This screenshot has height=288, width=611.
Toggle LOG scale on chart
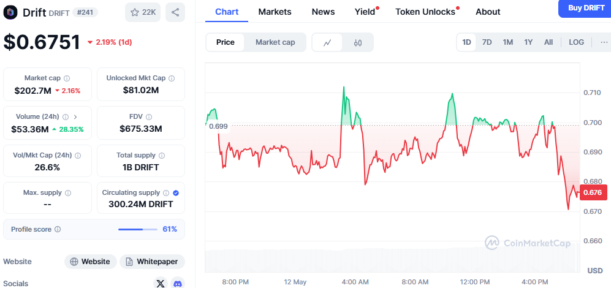tap(576, 42)
